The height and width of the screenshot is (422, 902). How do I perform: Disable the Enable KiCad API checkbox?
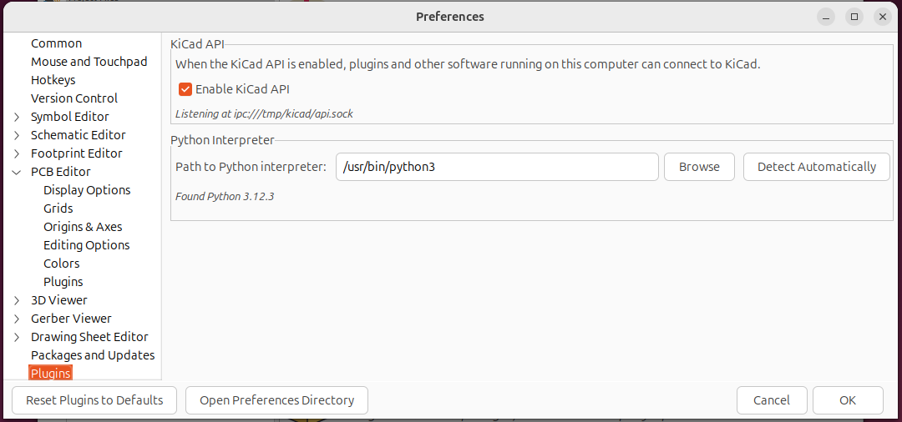(x=185, y=89)
